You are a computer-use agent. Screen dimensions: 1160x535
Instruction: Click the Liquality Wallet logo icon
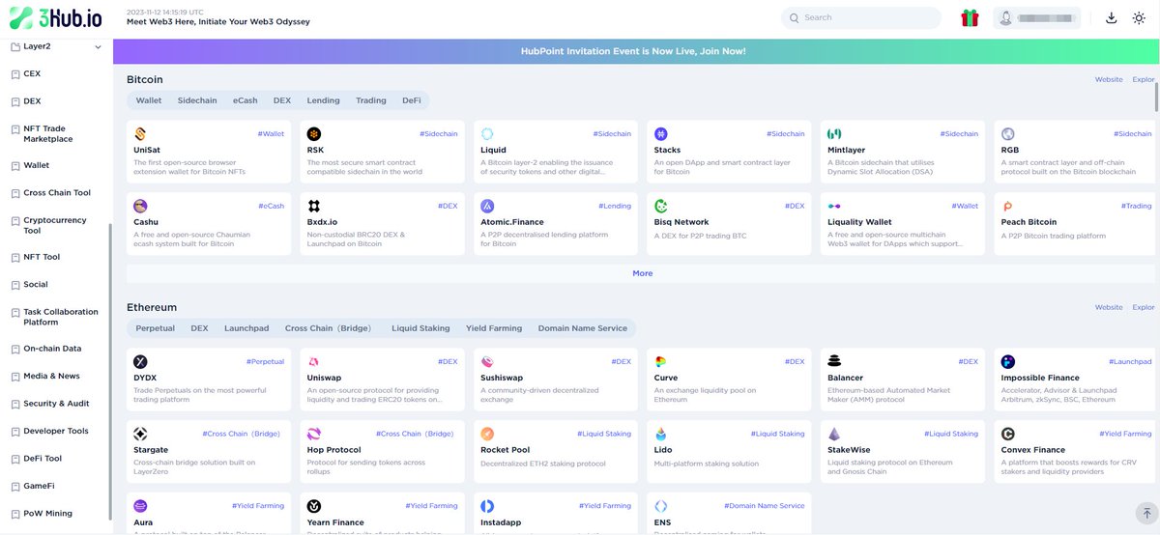tap(834, 207)
